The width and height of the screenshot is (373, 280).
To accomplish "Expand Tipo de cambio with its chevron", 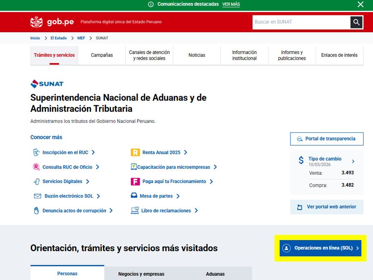I will [x=353, y=161].
